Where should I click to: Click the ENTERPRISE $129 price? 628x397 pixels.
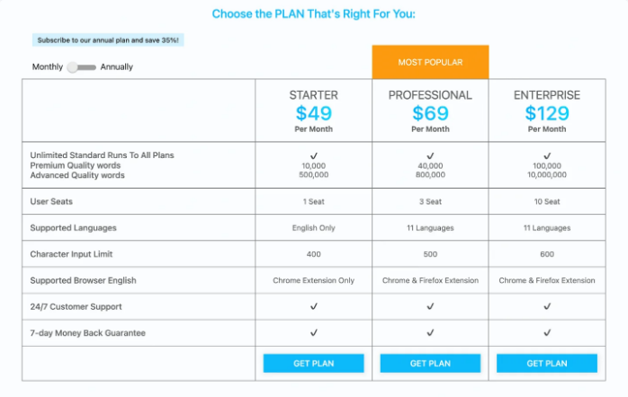point(547,113)
